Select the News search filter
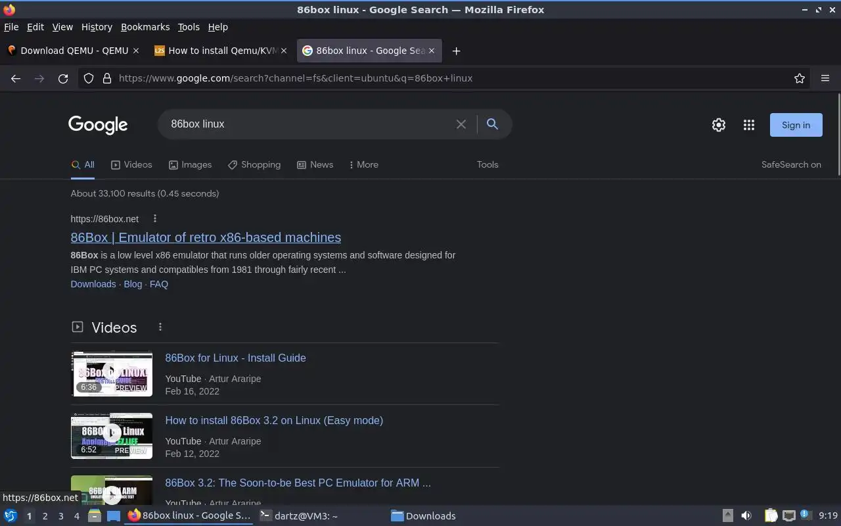The height and width of the screenshot is (526, 841). (x=315, y=165)
